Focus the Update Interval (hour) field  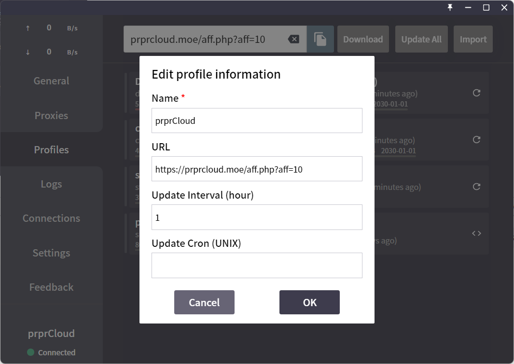(257, 217)
